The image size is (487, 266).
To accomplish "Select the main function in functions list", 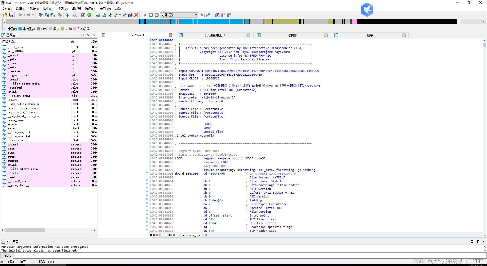I will pos(49,128).
